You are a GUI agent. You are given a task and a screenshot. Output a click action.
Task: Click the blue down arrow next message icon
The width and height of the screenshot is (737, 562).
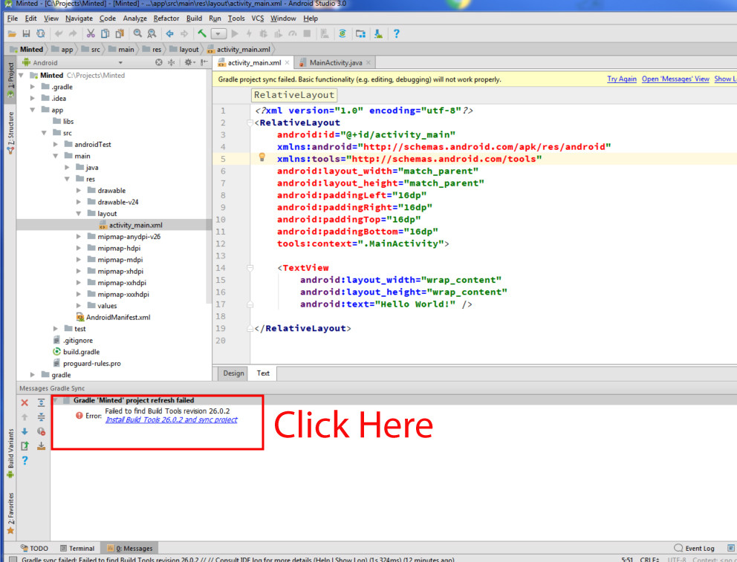point(25,431)
